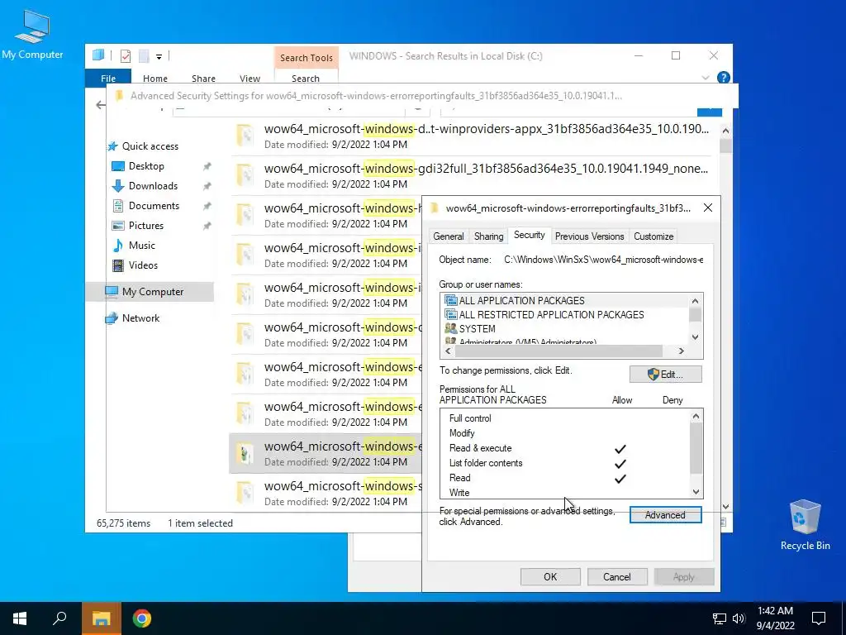Expand the Quick access toolbar dropdown arrow
Screen dimensions: 846x635
pos(159,56)
